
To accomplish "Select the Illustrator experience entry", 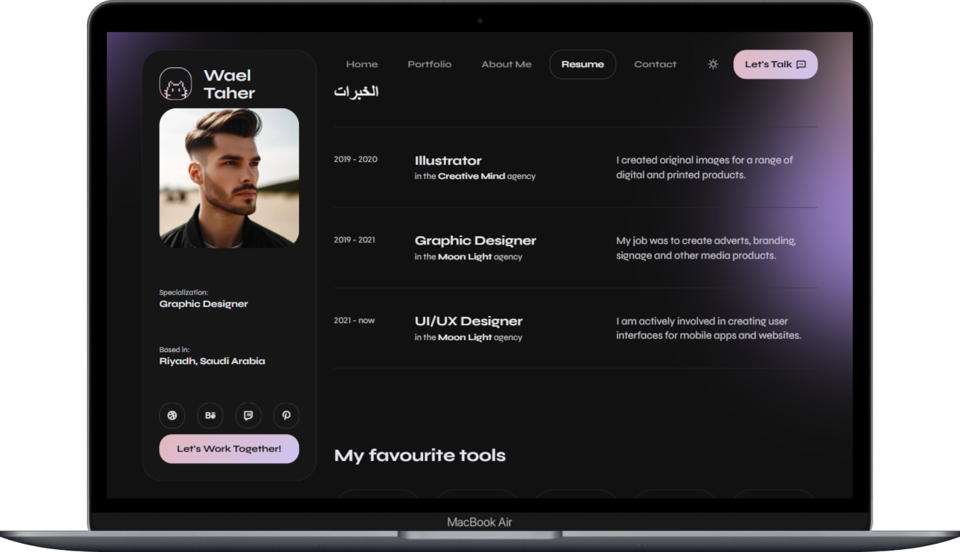I will (x=576, y=168).
